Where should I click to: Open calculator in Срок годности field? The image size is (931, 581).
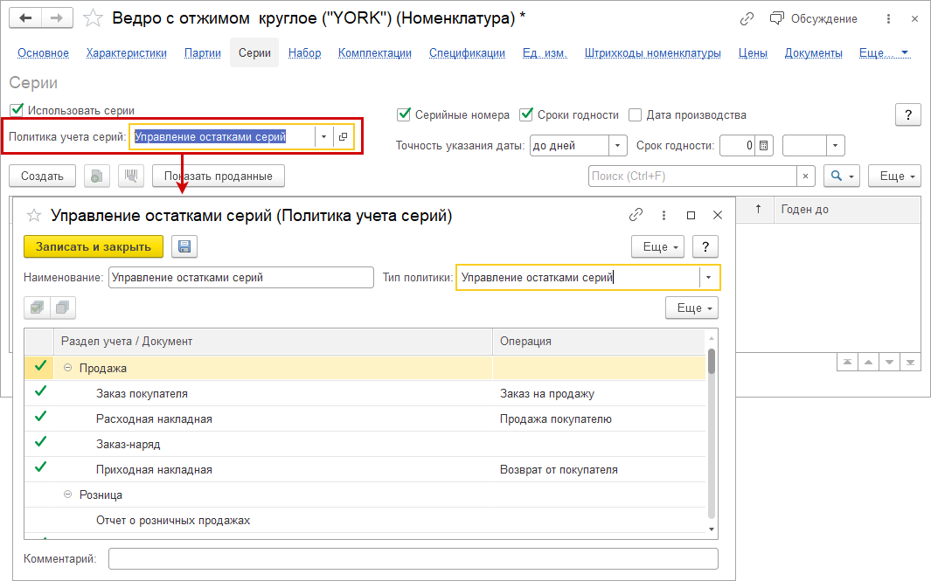click(x=763, y=145)
